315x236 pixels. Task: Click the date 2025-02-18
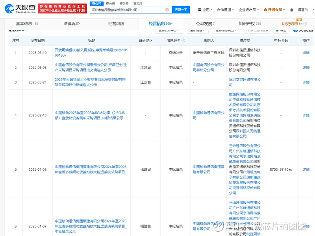[x=37, y=115]
